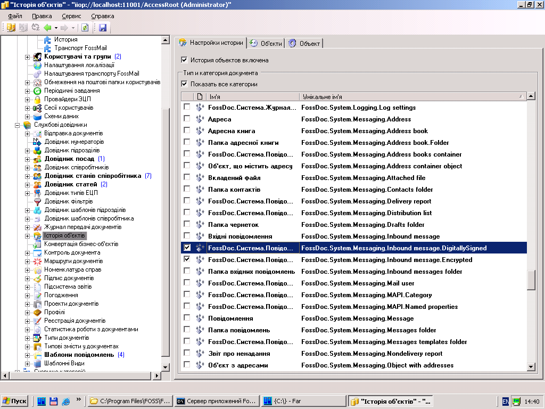
Task: Click the Профілі icon in tree
Action: pyautogui.click(x=38, y=312)
